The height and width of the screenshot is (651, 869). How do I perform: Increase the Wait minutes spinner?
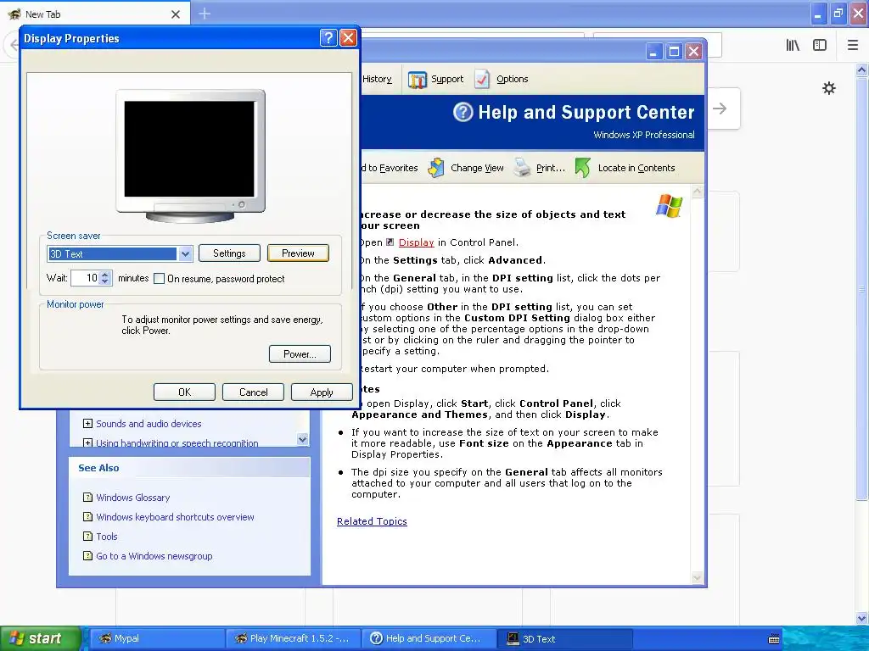(105, 274)
